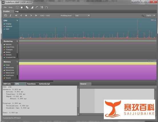This screenshot has width=158, height=122.
Task: Toggle the MeshCache memory checkbox
Action: [4, 73]
